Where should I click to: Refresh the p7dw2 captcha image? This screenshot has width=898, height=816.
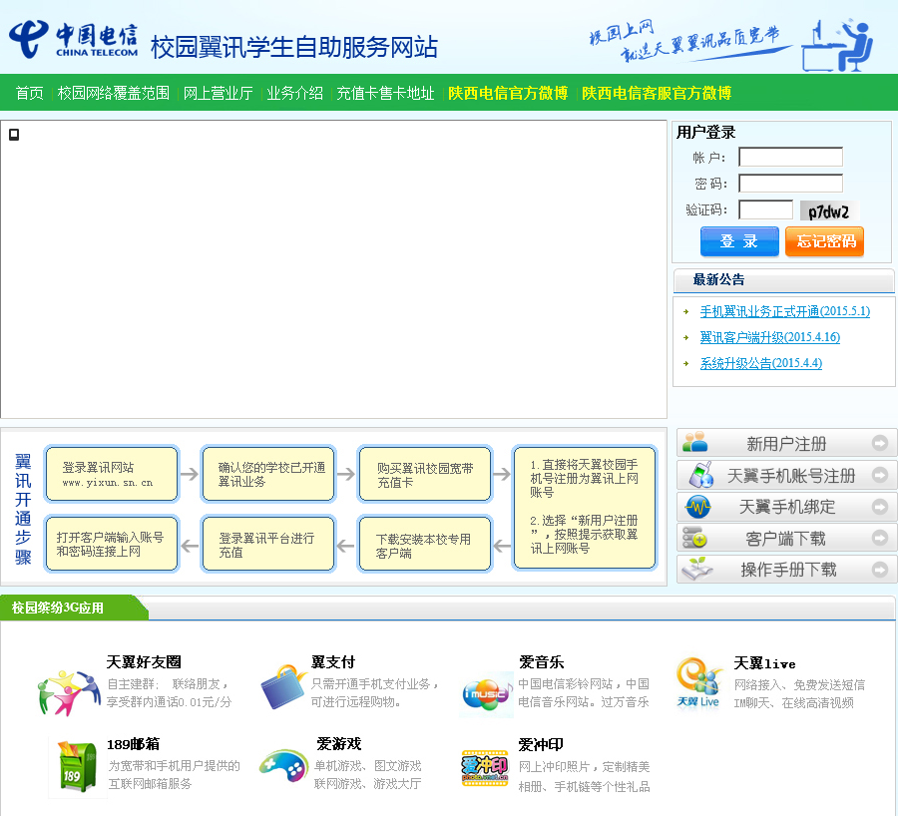point(828,210)
